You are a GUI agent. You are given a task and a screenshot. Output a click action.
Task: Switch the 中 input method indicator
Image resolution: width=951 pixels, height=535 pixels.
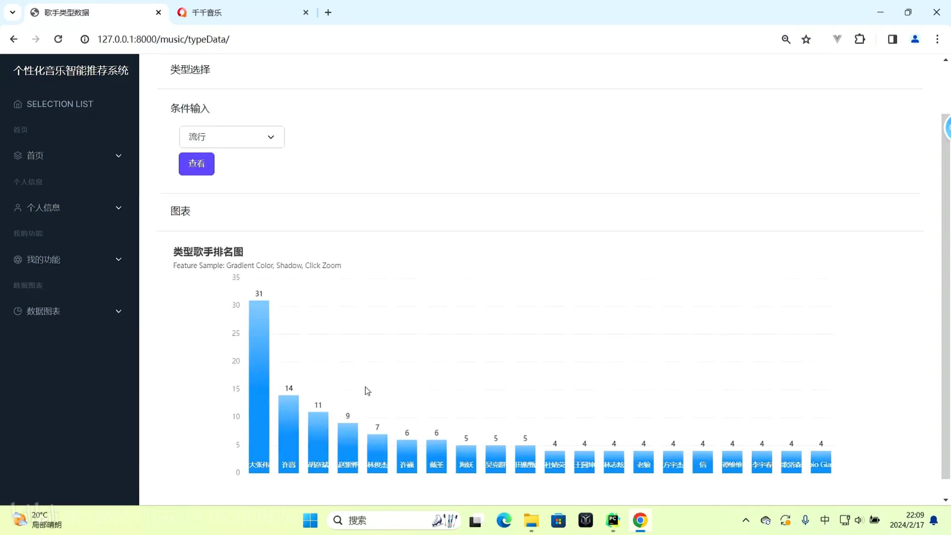pyautogui.click(x=825, y=520)
